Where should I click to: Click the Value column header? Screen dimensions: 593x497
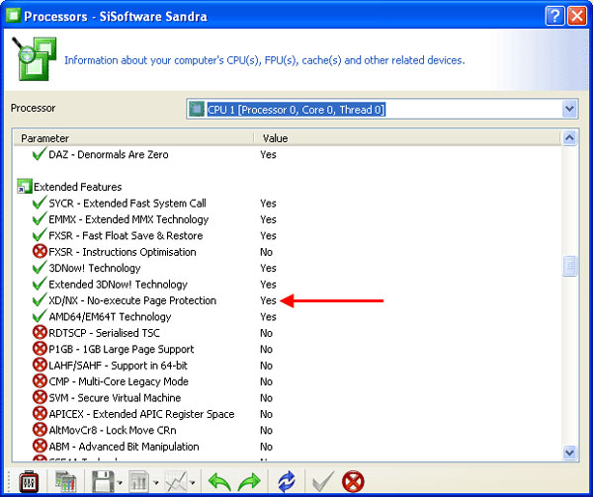pos(406,138)
